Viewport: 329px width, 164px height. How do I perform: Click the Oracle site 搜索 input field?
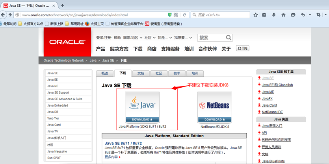point(212,38)
